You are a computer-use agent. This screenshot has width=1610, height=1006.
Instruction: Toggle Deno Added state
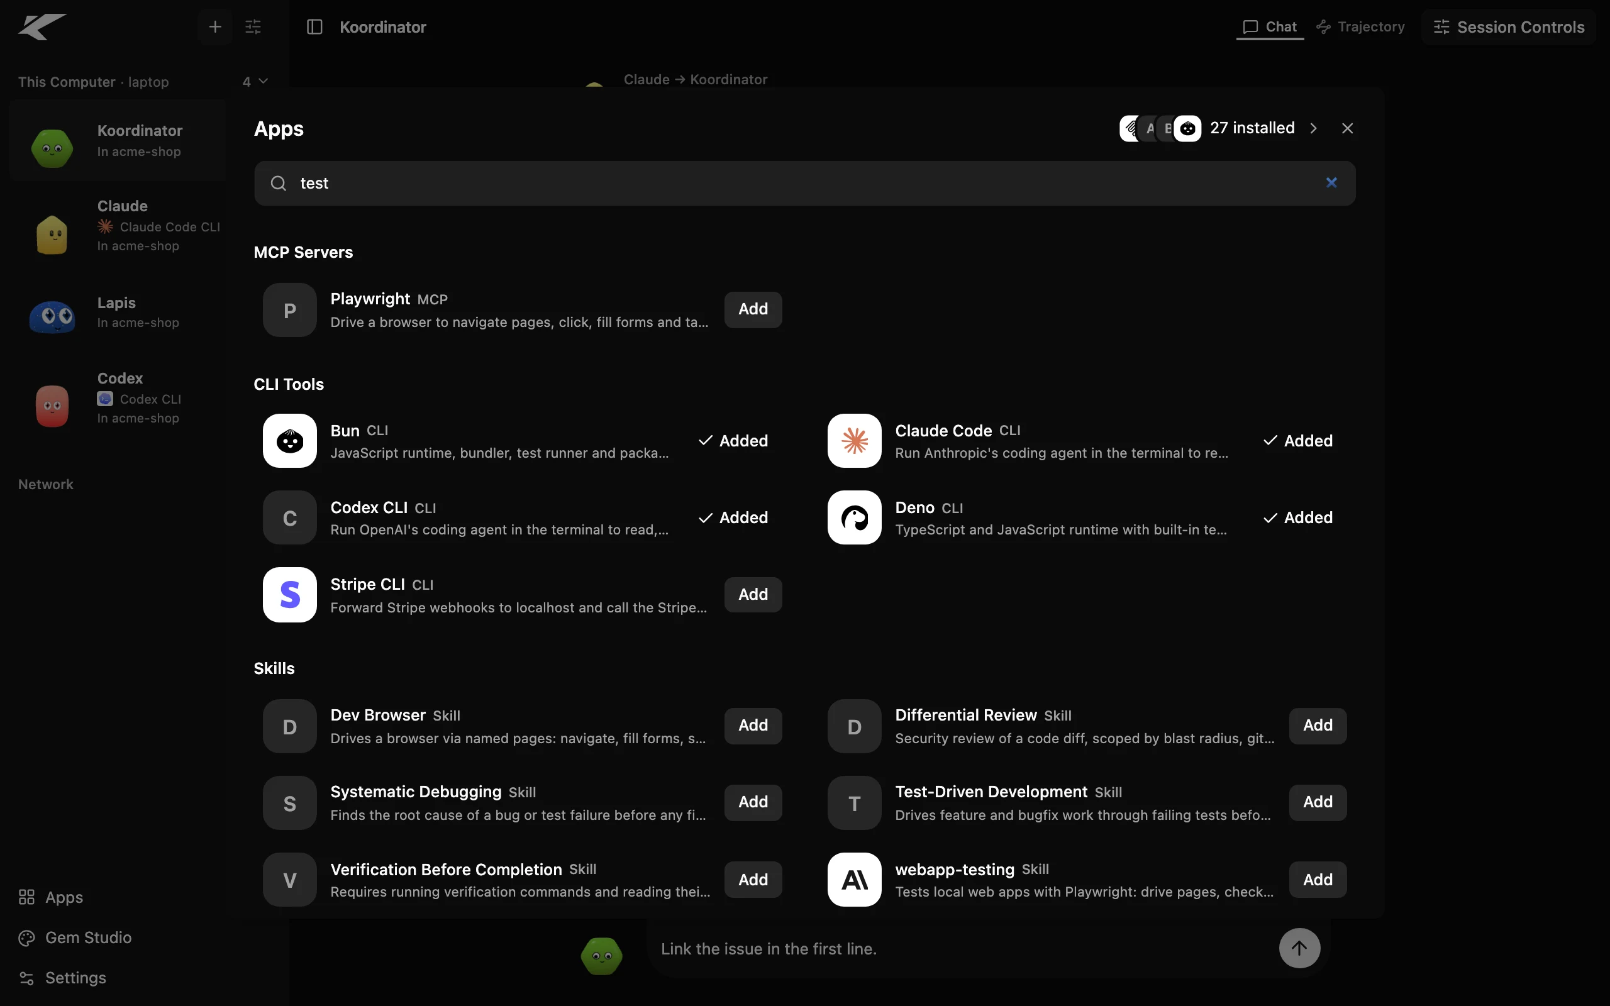[x=1297, y=517]
